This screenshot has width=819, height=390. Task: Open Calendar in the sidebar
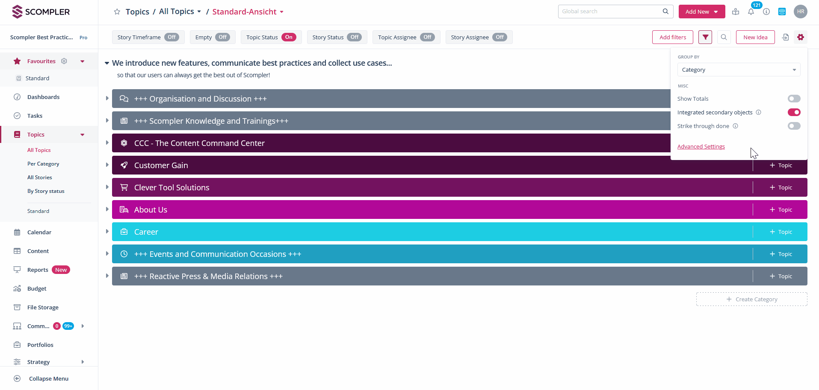click(x=39, y=232)
